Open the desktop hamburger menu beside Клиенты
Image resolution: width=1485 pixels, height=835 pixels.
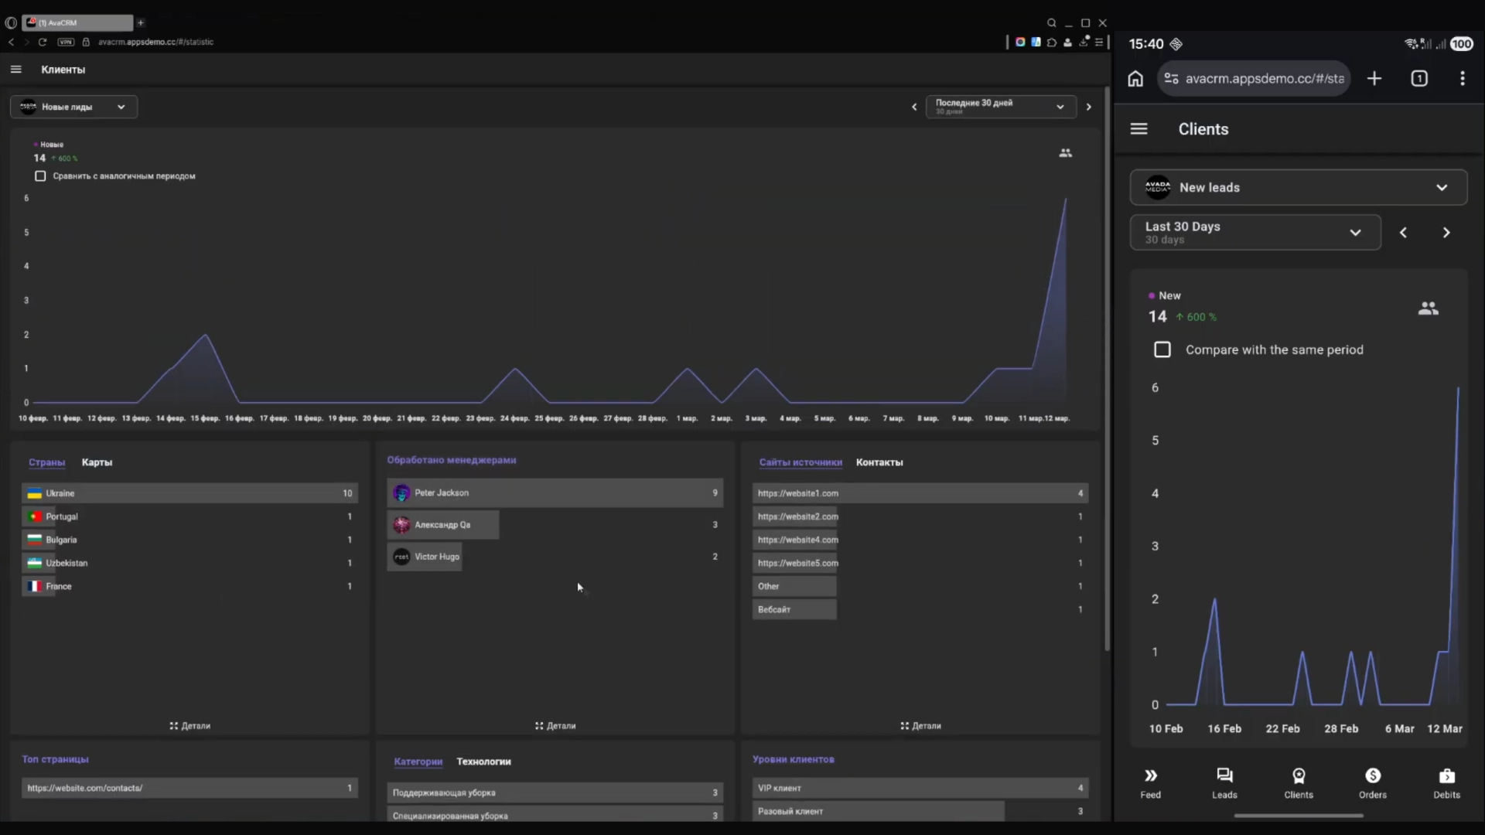tap(15, 70)
